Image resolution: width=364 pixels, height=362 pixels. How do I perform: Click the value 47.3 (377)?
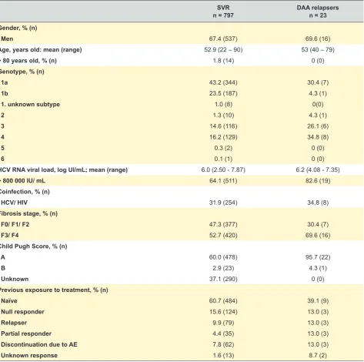[223, 224]
